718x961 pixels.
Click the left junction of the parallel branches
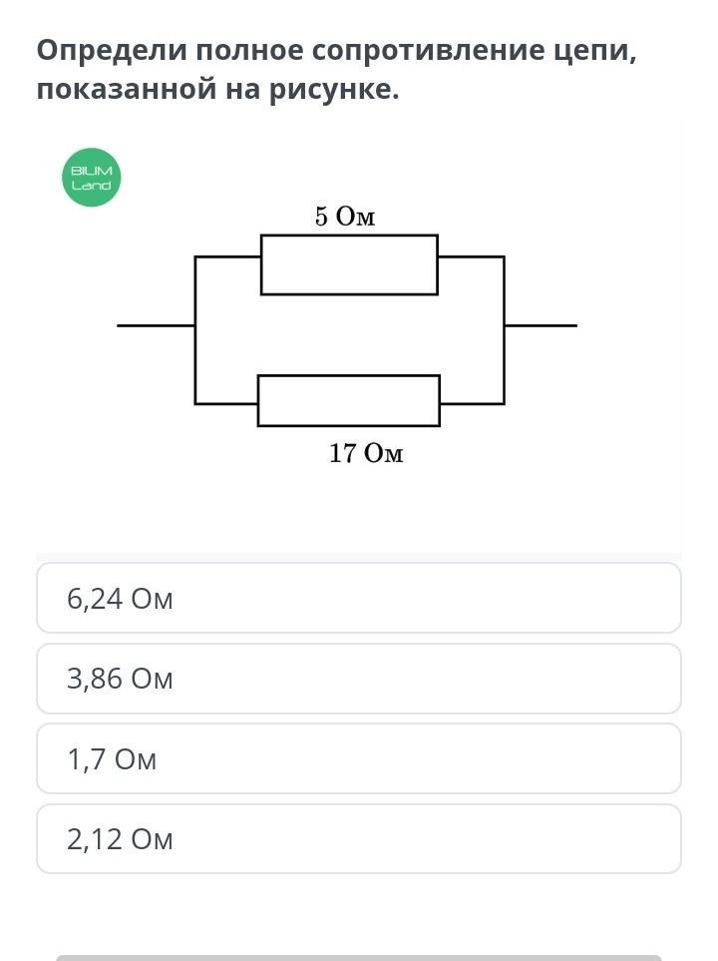tap(195, 325)
